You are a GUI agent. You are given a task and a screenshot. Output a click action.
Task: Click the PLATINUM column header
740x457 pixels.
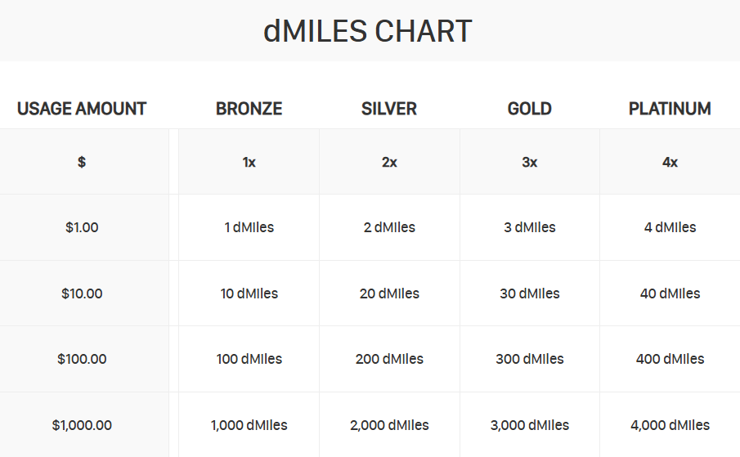click(670, 109)
